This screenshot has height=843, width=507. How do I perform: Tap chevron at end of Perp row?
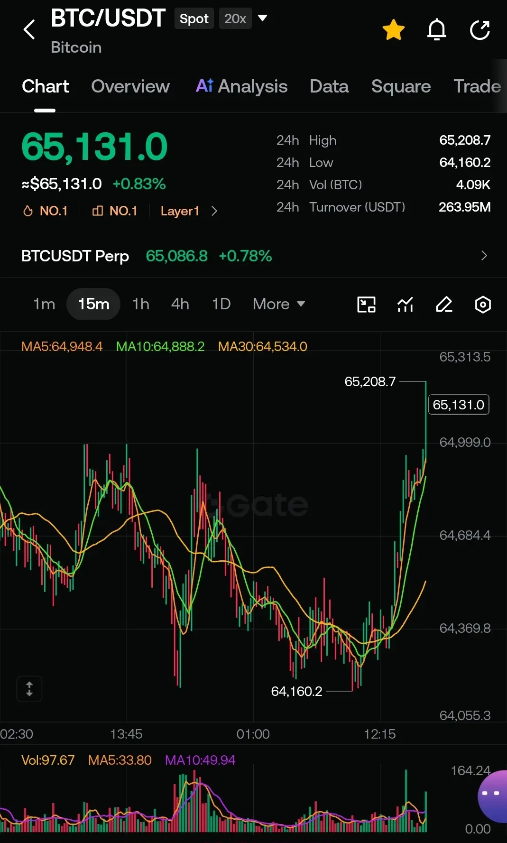tap(484, 256)
